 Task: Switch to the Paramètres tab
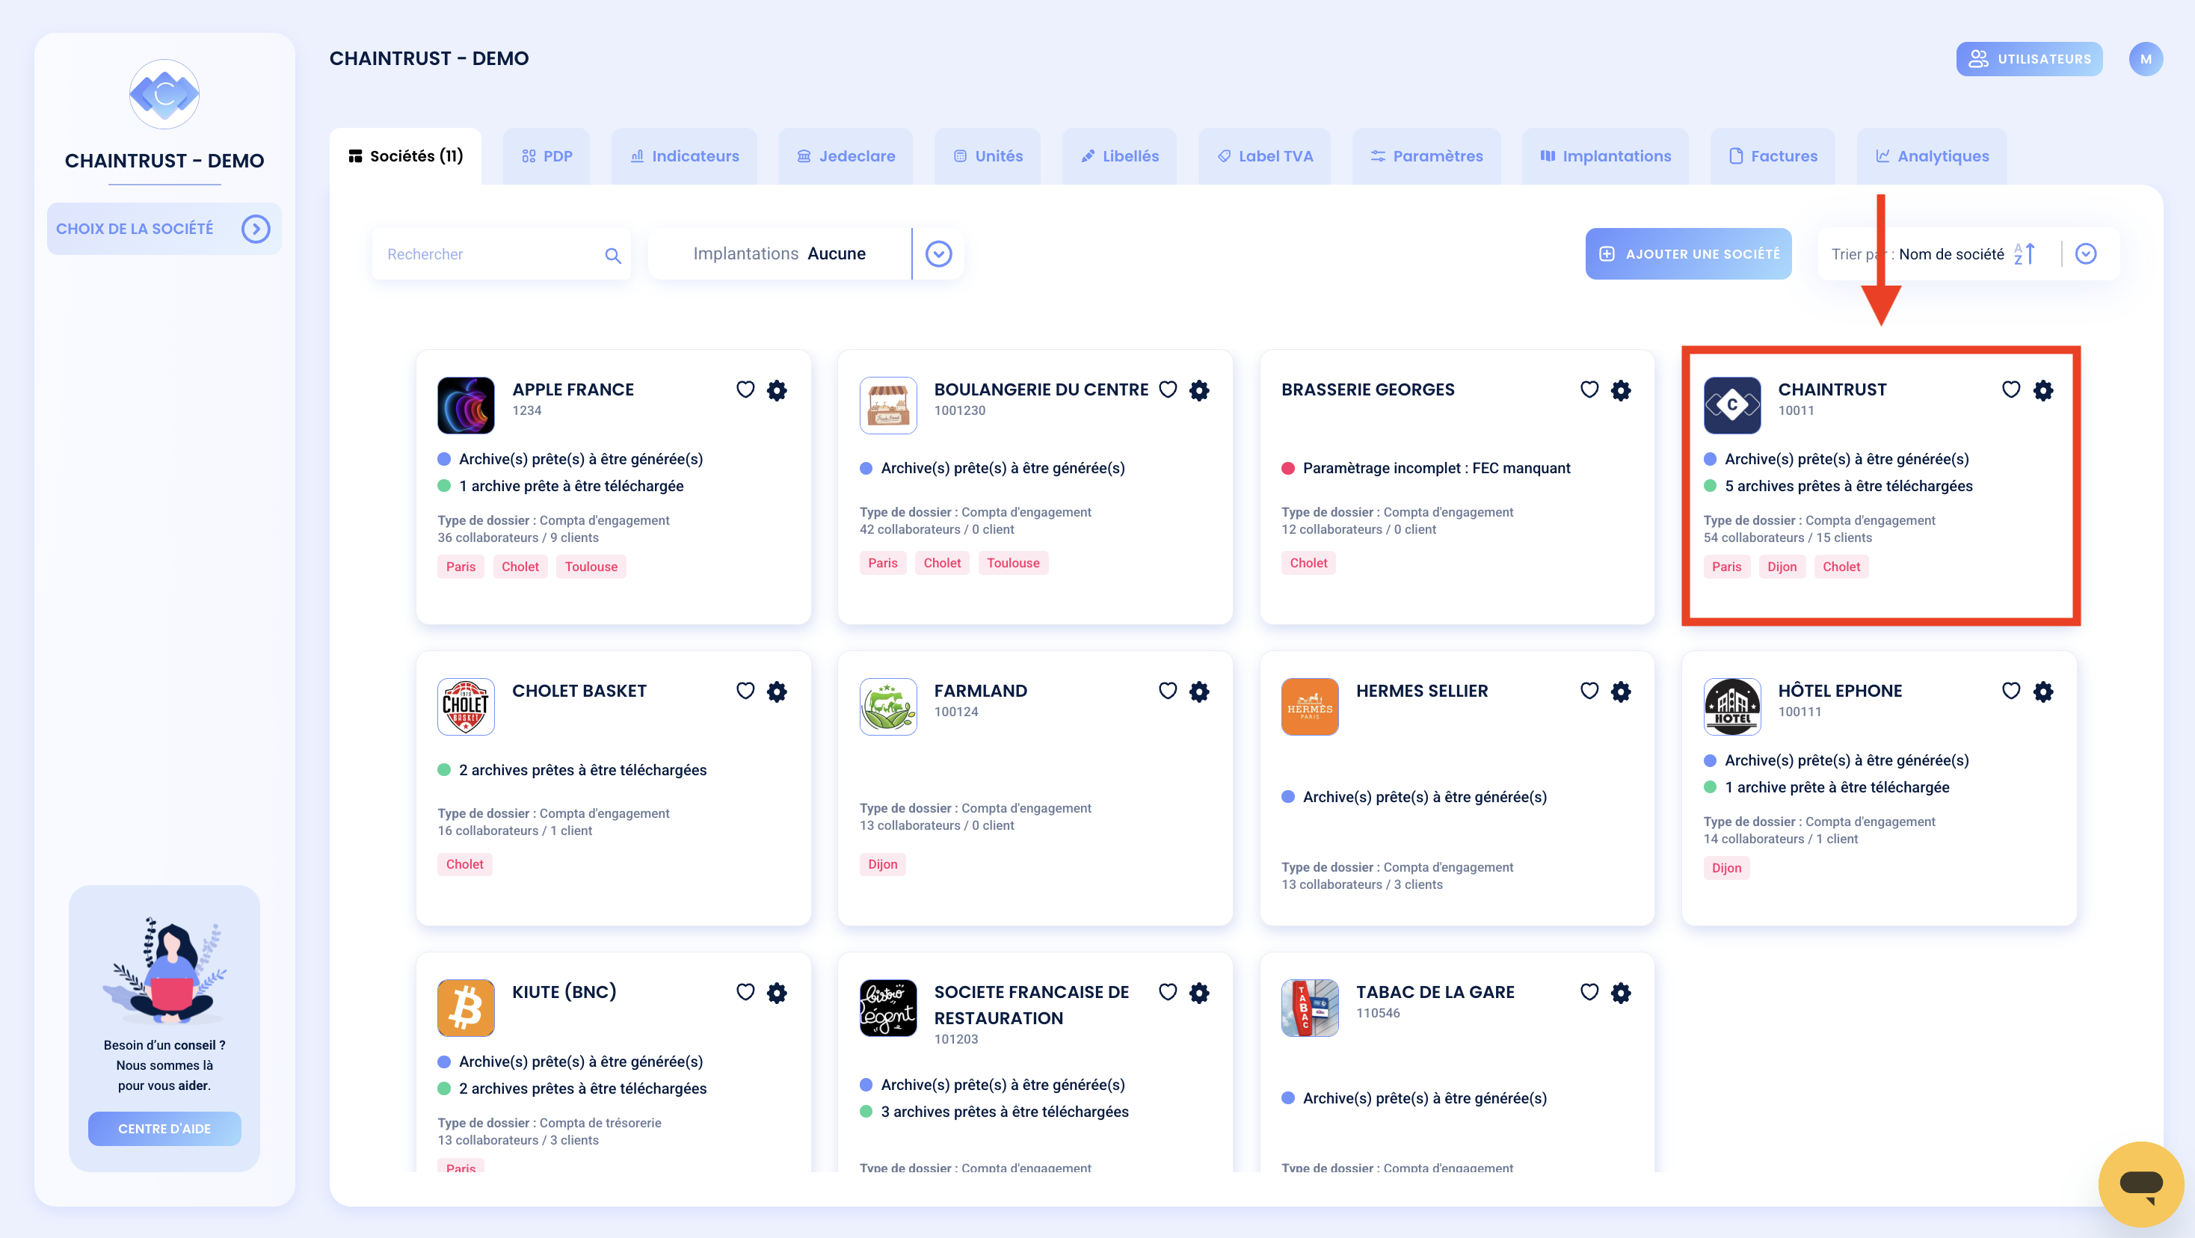1426,156
